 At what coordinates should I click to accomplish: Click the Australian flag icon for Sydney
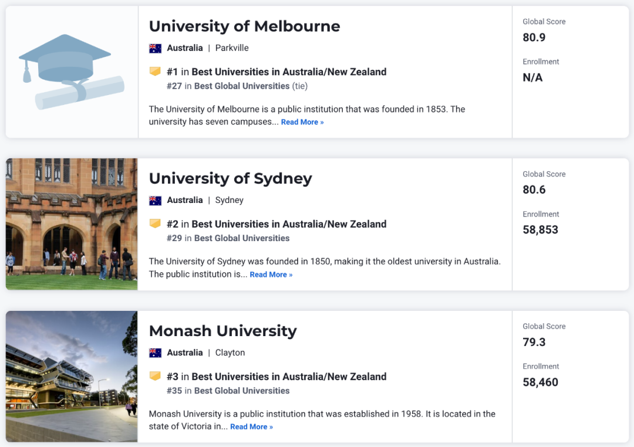tap(155, 201)
